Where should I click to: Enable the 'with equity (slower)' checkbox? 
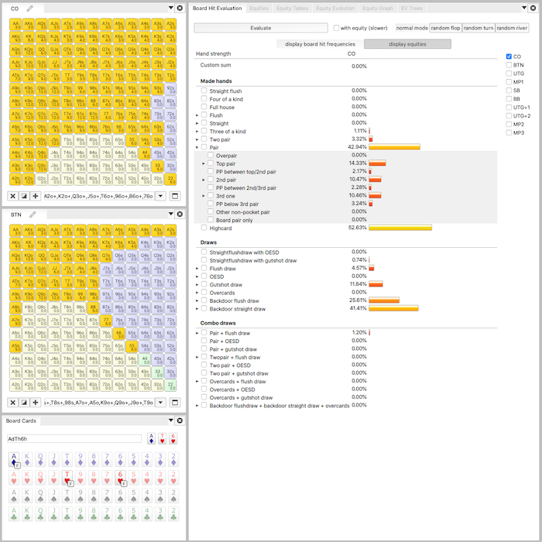(x=336, y=28)
